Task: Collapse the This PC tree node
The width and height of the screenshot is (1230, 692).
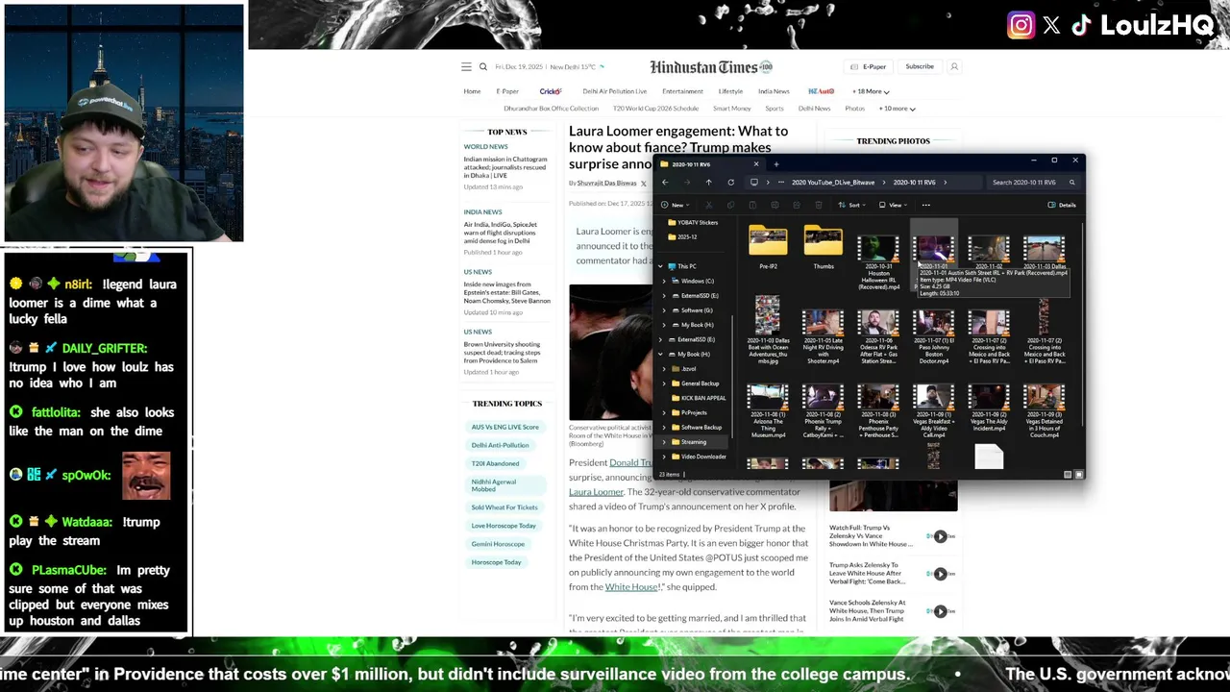Action: (x=660, y=266)
